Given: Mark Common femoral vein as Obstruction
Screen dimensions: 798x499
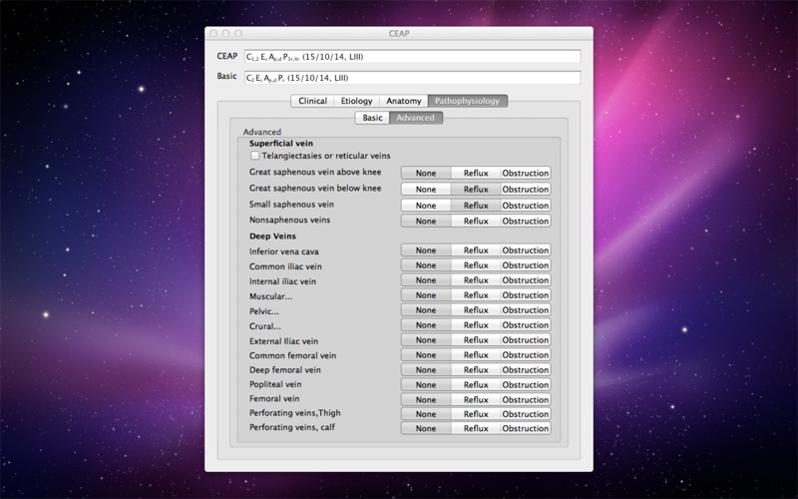Looking at the screenshot, I should [526, 355].
